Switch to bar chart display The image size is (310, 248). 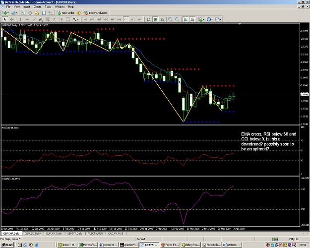coord(149,19)
